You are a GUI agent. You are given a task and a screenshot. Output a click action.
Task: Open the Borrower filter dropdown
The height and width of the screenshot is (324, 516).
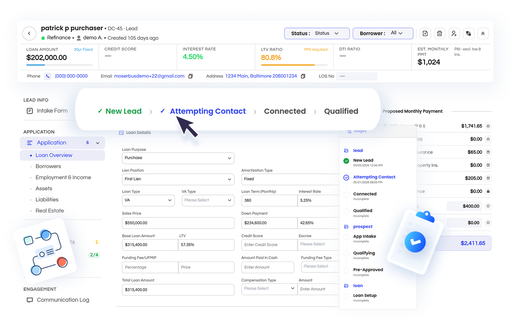(x=383, y=34)
